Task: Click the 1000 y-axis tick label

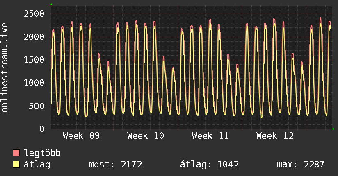Action: point(34,83)
